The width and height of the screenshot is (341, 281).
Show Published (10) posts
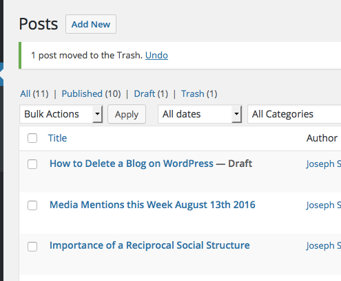(91, 94)
